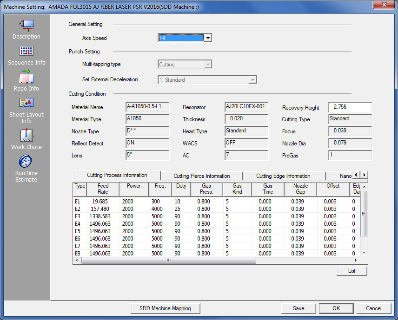Screen dimensions: 398x320
Task: Expand the Axis Speed dropdown arrow
Action: [x=208, y=38]
